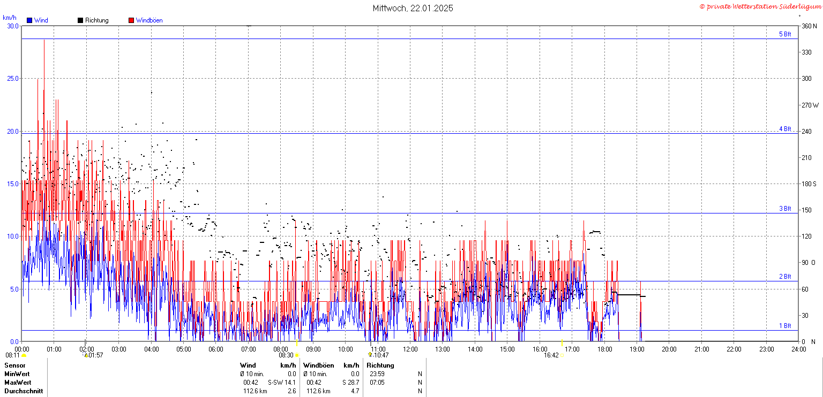Click the sunrise icon at 08:11
This screenshot has width=823, height=397.
[24, 355]
